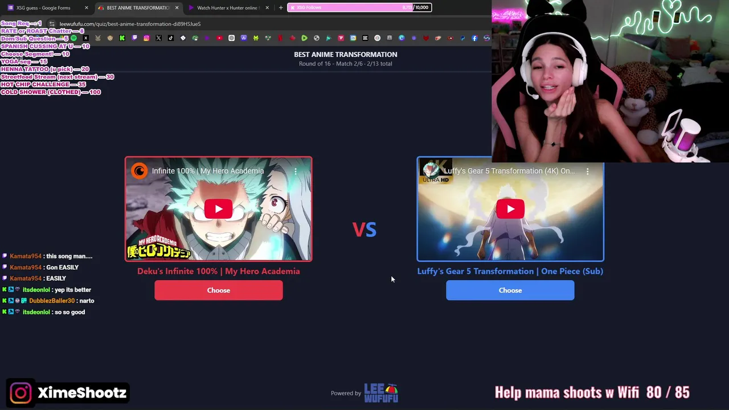Play the Luffy's Gear 5 Transformation video

[510, 209]
